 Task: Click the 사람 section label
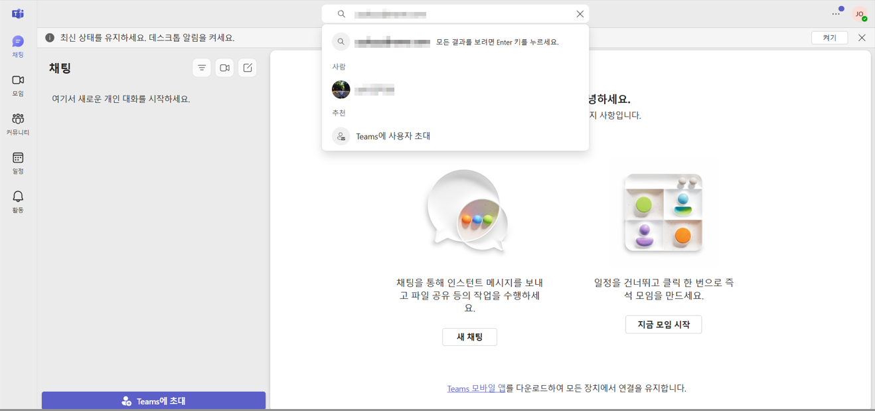click(339, 66)
